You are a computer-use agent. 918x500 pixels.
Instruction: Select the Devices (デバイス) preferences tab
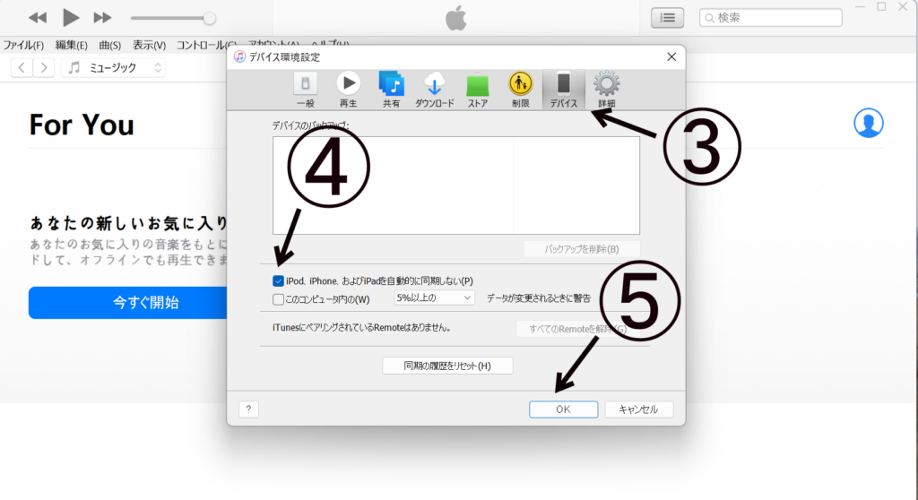pyautogui.click(x=563, y=90)
